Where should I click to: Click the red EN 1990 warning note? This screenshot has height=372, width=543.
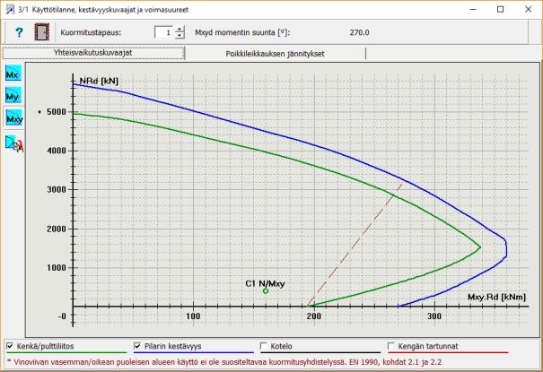[224, 362]
